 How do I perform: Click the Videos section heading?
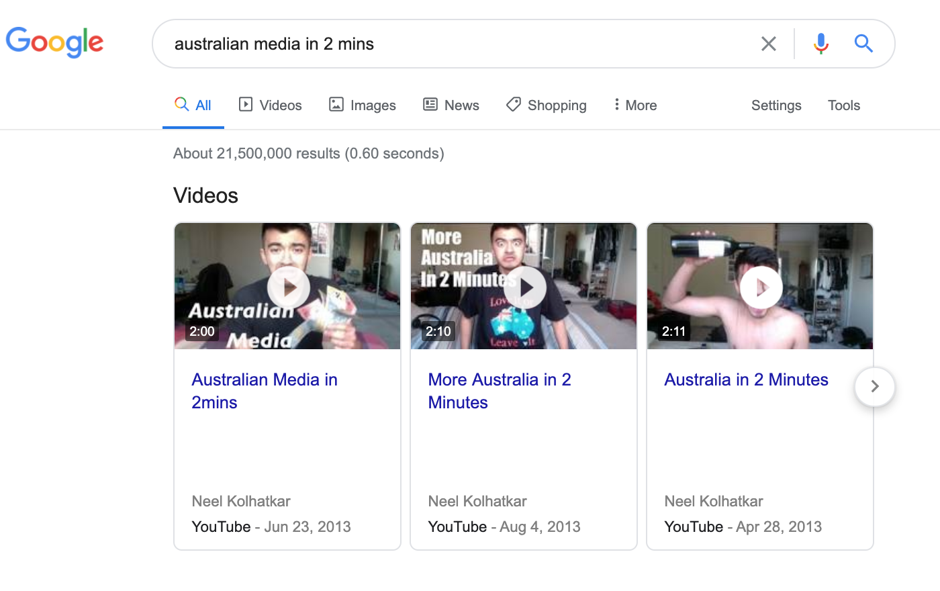pyautogui.click(x=206, y=195)
